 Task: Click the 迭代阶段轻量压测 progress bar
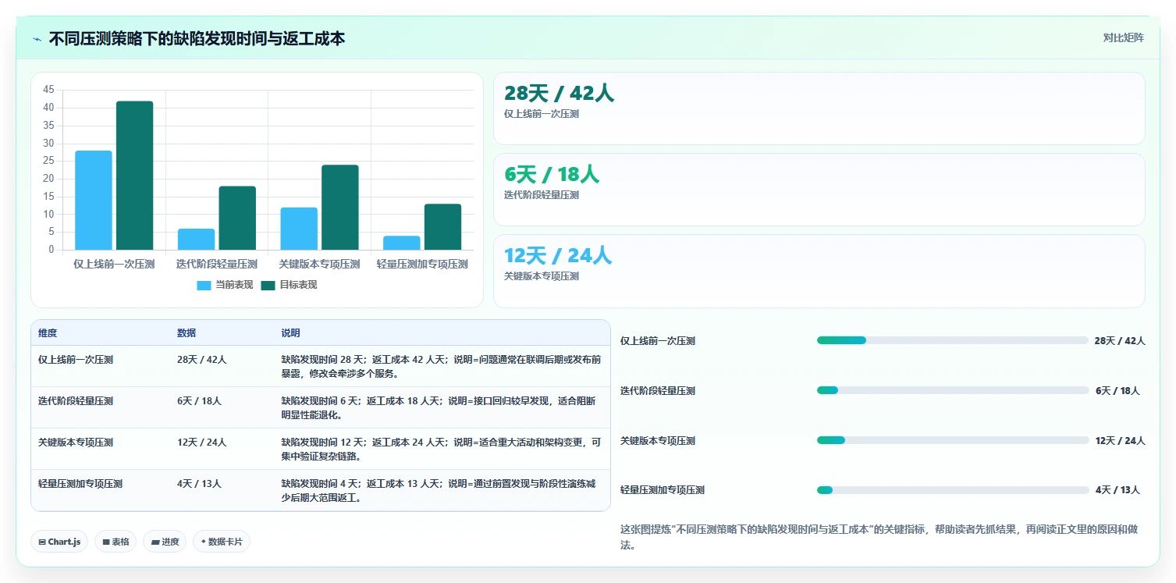(952, 390)
